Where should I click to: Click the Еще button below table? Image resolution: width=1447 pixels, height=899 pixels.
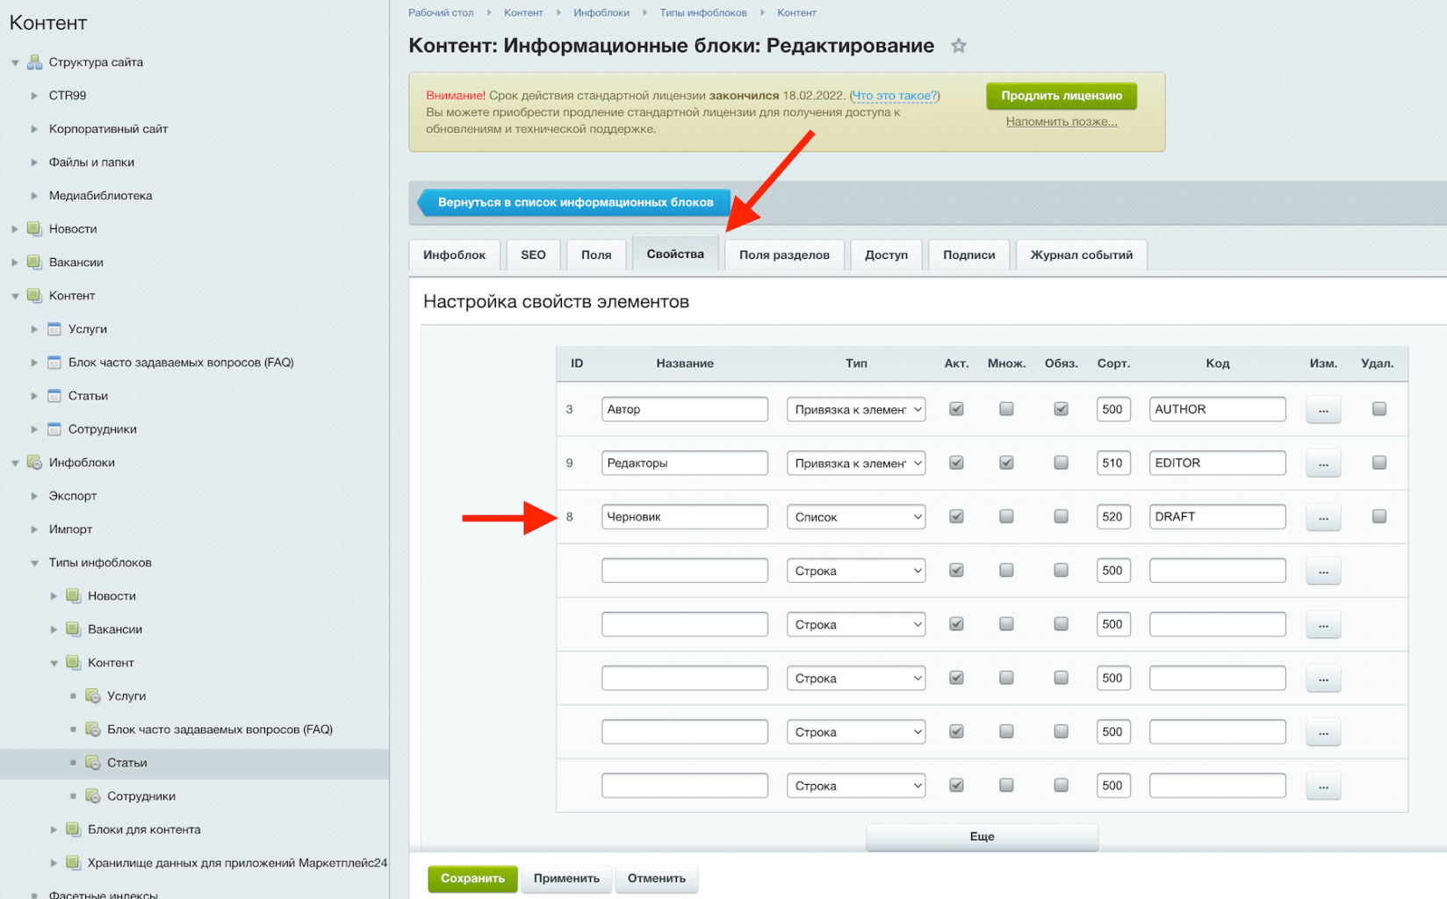982,837
